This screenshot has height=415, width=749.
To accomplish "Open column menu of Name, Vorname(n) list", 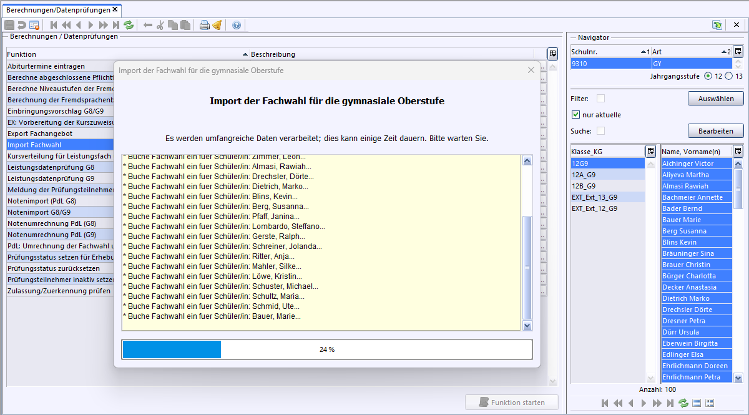I will click(x=738, y=151).
